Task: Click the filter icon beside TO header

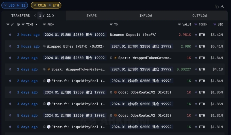Action: click(111, 25)
